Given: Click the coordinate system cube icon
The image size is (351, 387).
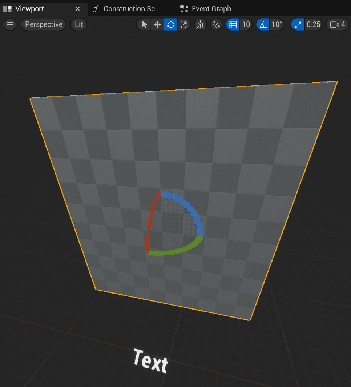Looking at the screenshot, I should 200,25.
